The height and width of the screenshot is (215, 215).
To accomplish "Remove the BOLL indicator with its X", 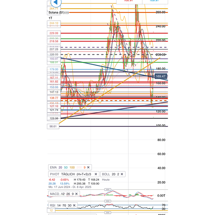I will point(122,174).
